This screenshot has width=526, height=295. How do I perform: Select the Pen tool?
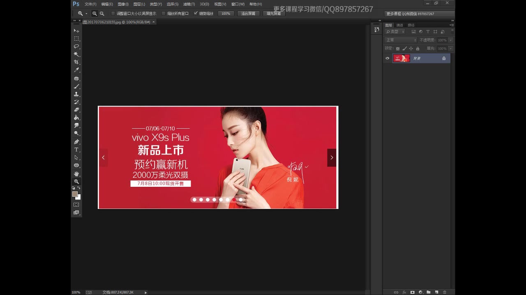76,142
